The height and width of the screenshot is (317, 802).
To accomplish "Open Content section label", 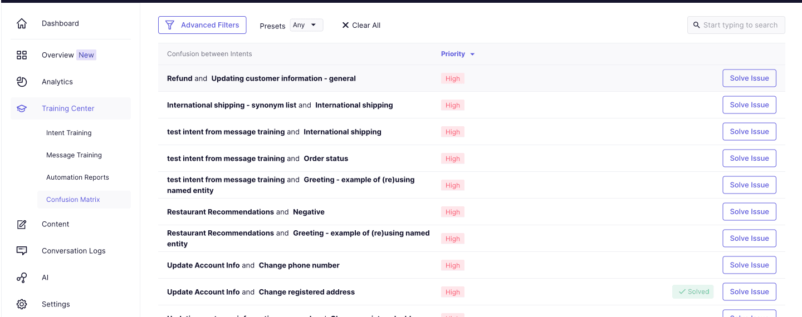I will coord(56,224).
